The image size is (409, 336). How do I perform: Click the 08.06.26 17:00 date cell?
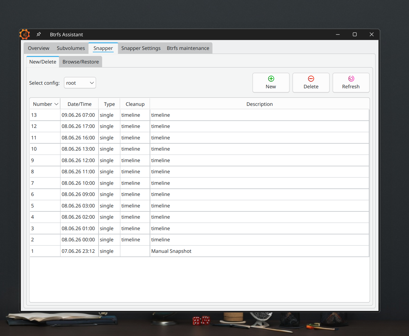tap(80, 126)
